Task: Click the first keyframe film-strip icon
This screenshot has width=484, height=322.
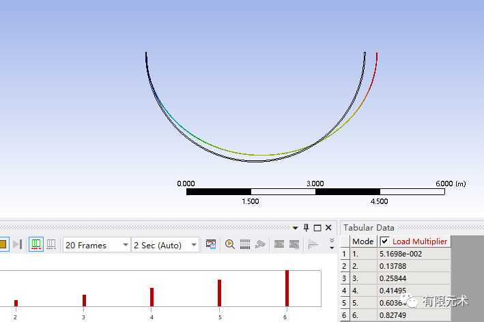Action: (x=279, y=245)
